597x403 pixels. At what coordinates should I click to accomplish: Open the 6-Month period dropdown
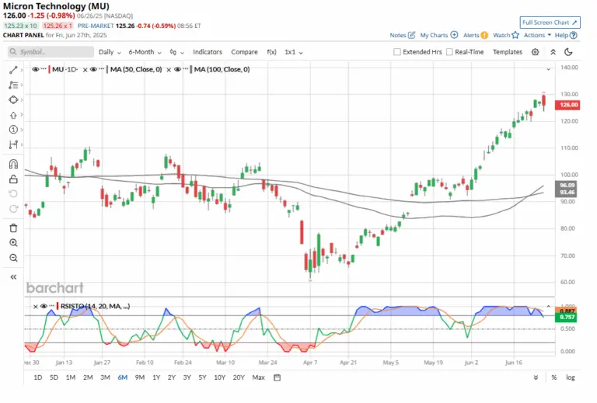click(145, 52)
